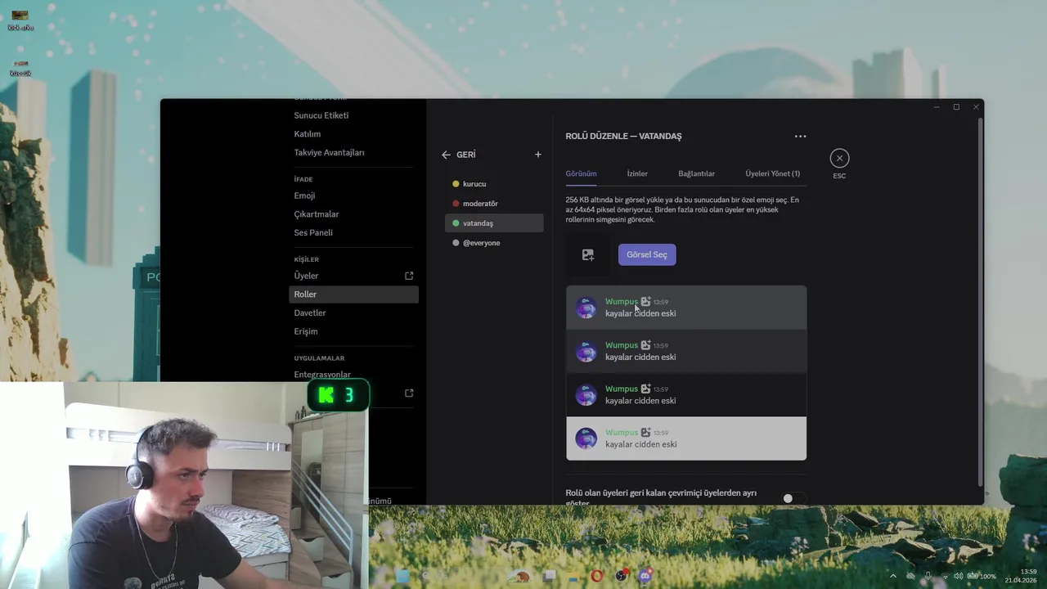Show hidden system tray icons
Screen dimensions: 1047x589
tap(892, 576)
